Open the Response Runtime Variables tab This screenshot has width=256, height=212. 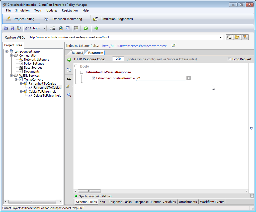click(x=155, y=202)
